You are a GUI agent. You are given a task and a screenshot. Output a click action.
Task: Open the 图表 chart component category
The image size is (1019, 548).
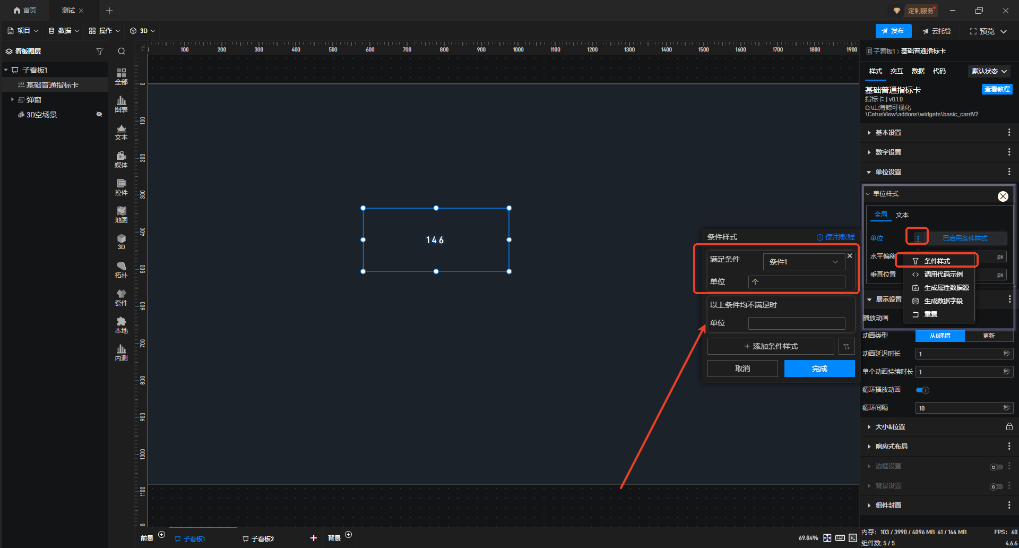pyautogui.click(x=121, y=104)
